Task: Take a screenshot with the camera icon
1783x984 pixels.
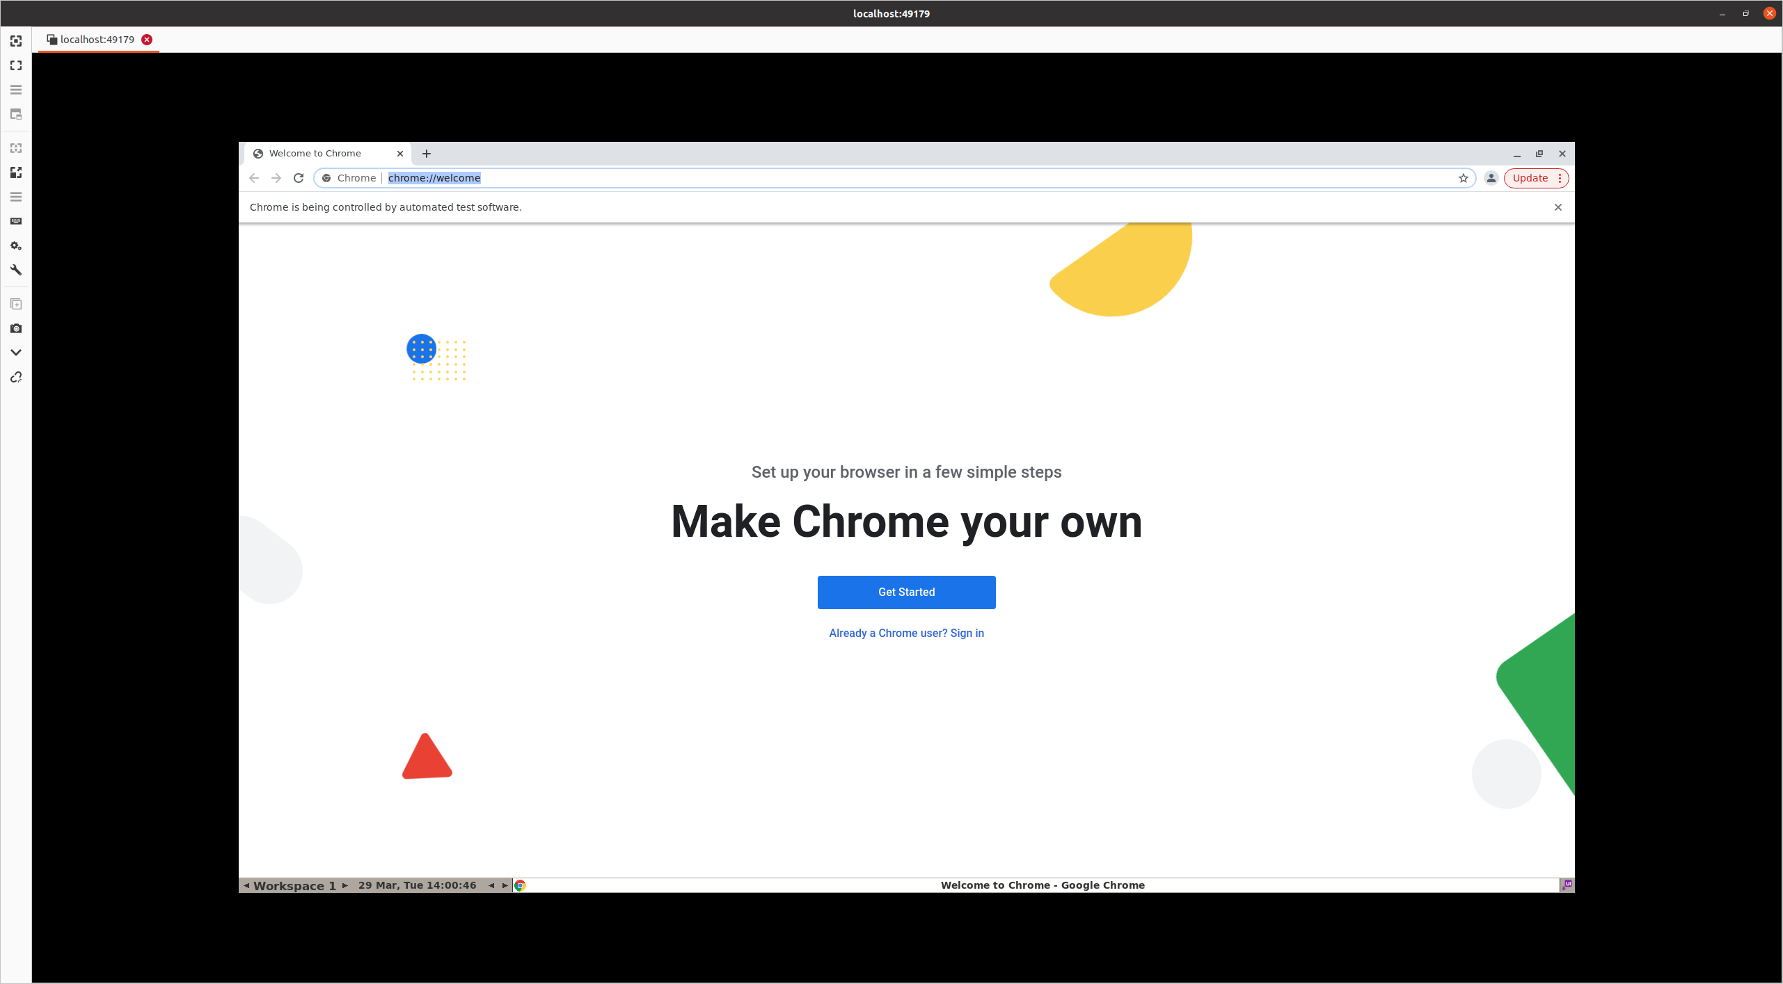Action: 16,328
